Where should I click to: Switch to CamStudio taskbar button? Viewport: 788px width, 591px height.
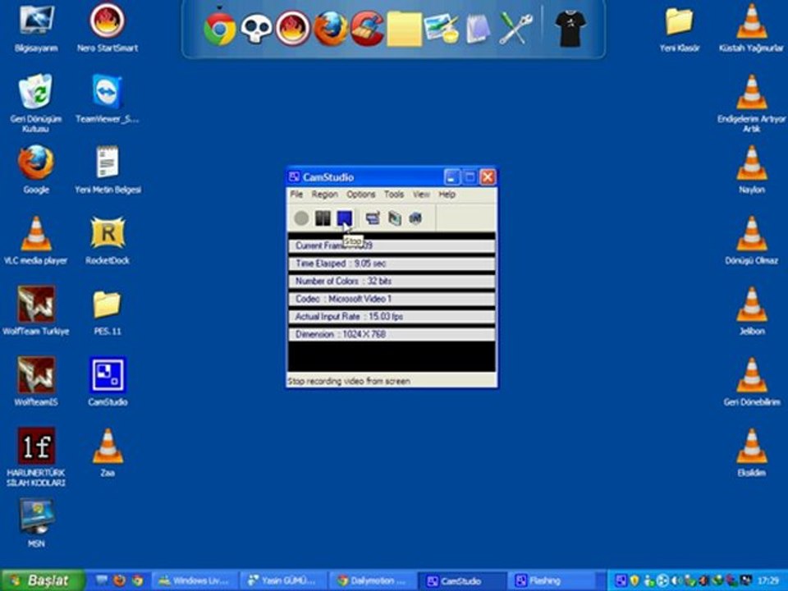tap(461, 581)
